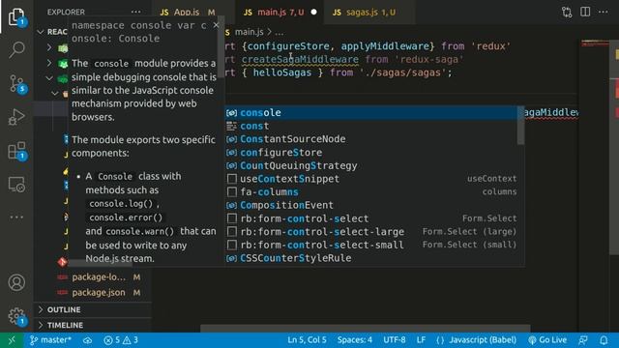Go to line via Ln 5, Col 5

coord(307,340)
